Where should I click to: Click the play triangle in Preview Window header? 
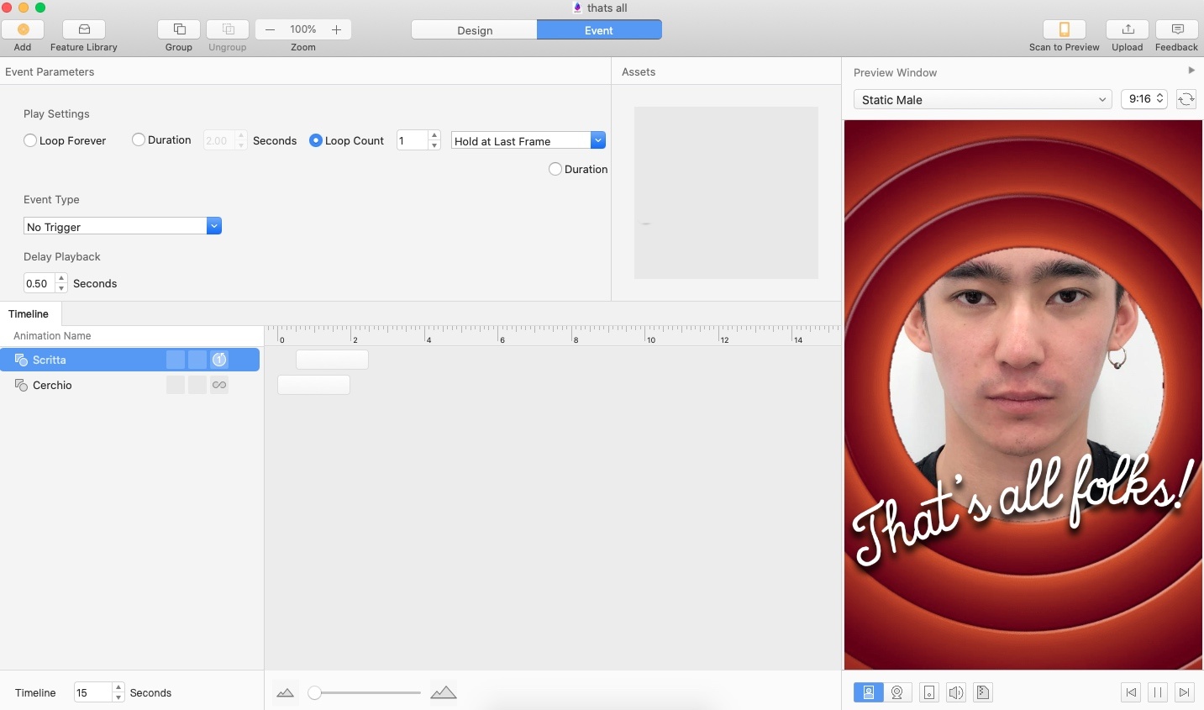click(1191, 71)
